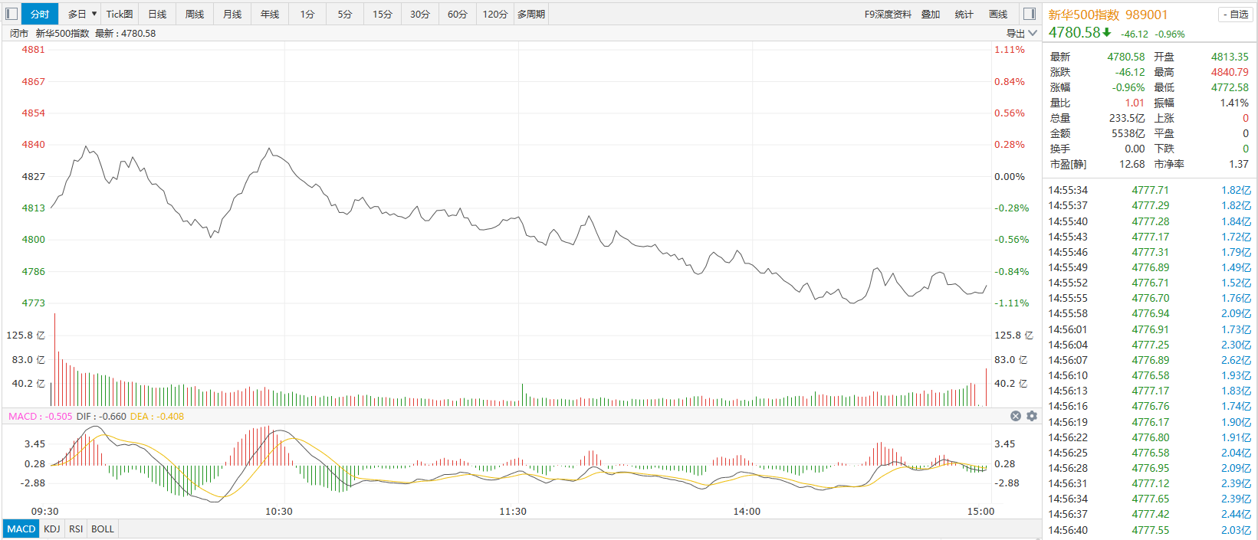
Task: Show the 5分 chart period
Action: 345,14
